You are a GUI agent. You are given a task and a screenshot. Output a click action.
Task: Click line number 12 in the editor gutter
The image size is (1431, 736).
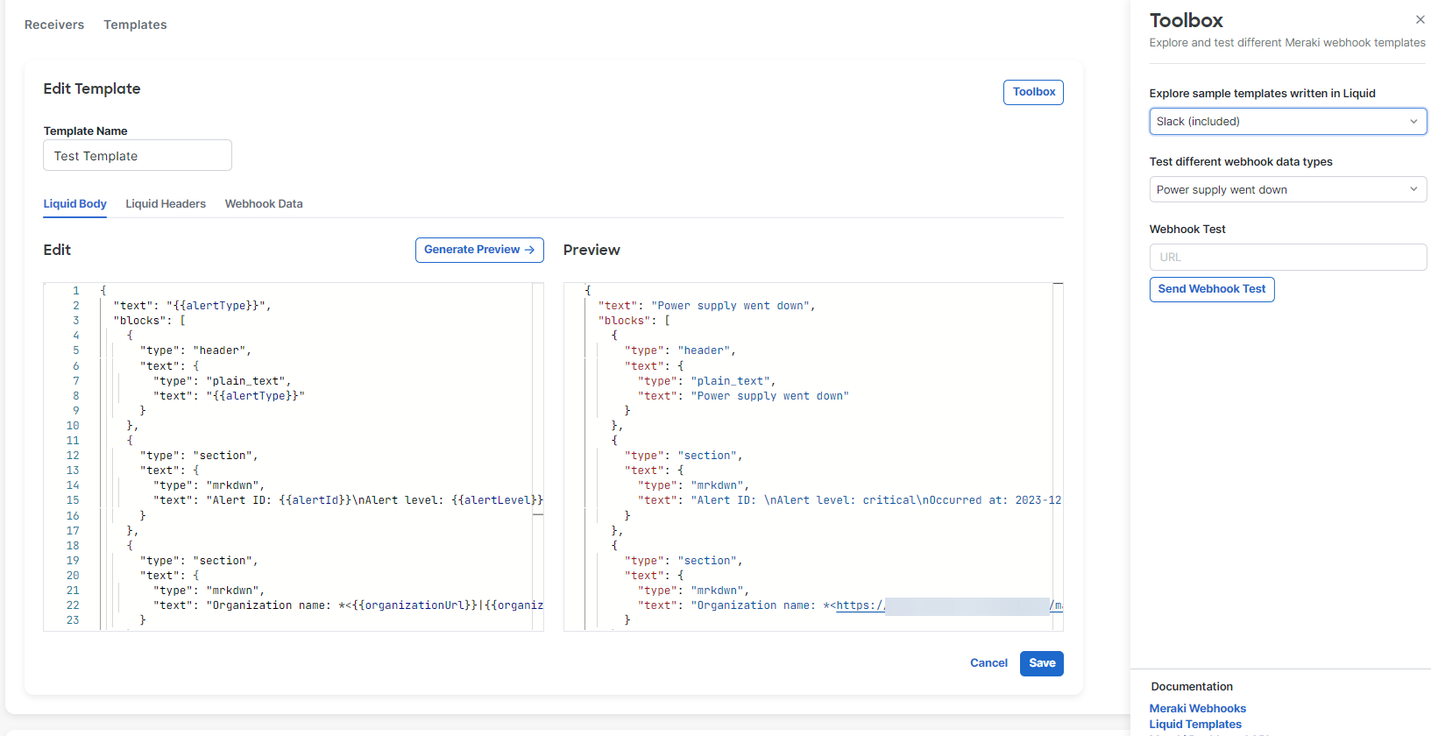coord(73,456)
